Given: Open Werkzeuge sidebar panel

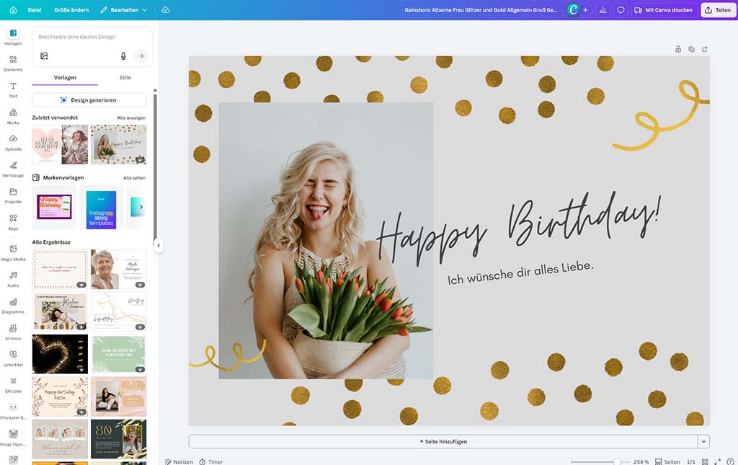Looking at the screenshot, I should pos(13,169).
